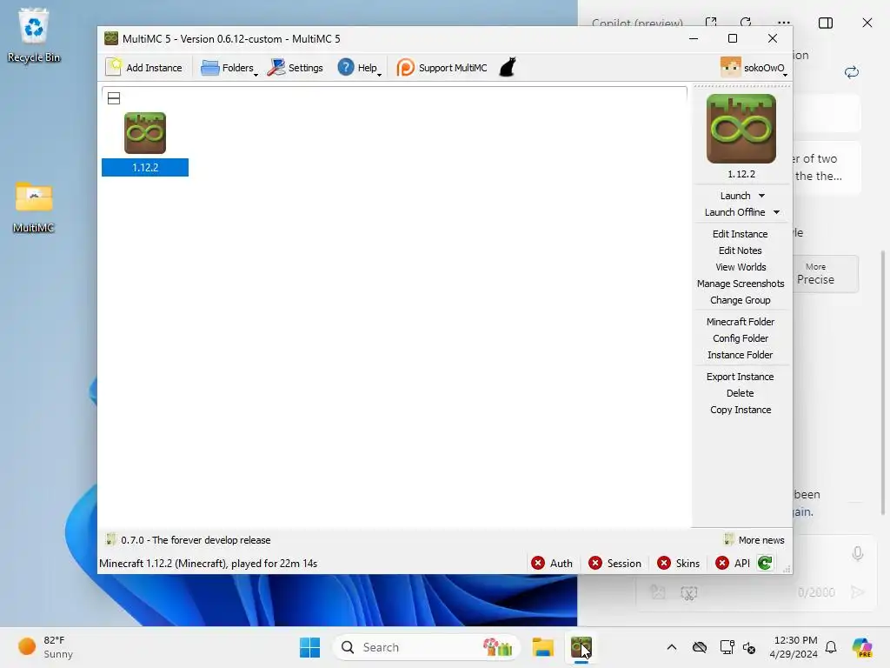Screen dimensions: 890x668
Task: Click the taskbar clock and date
Action: click(x=794, y=647)
